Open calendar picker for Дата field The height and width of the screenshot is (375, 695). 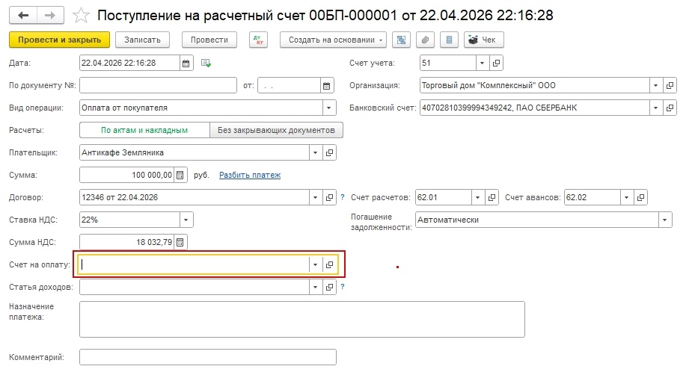click(186, 63)
